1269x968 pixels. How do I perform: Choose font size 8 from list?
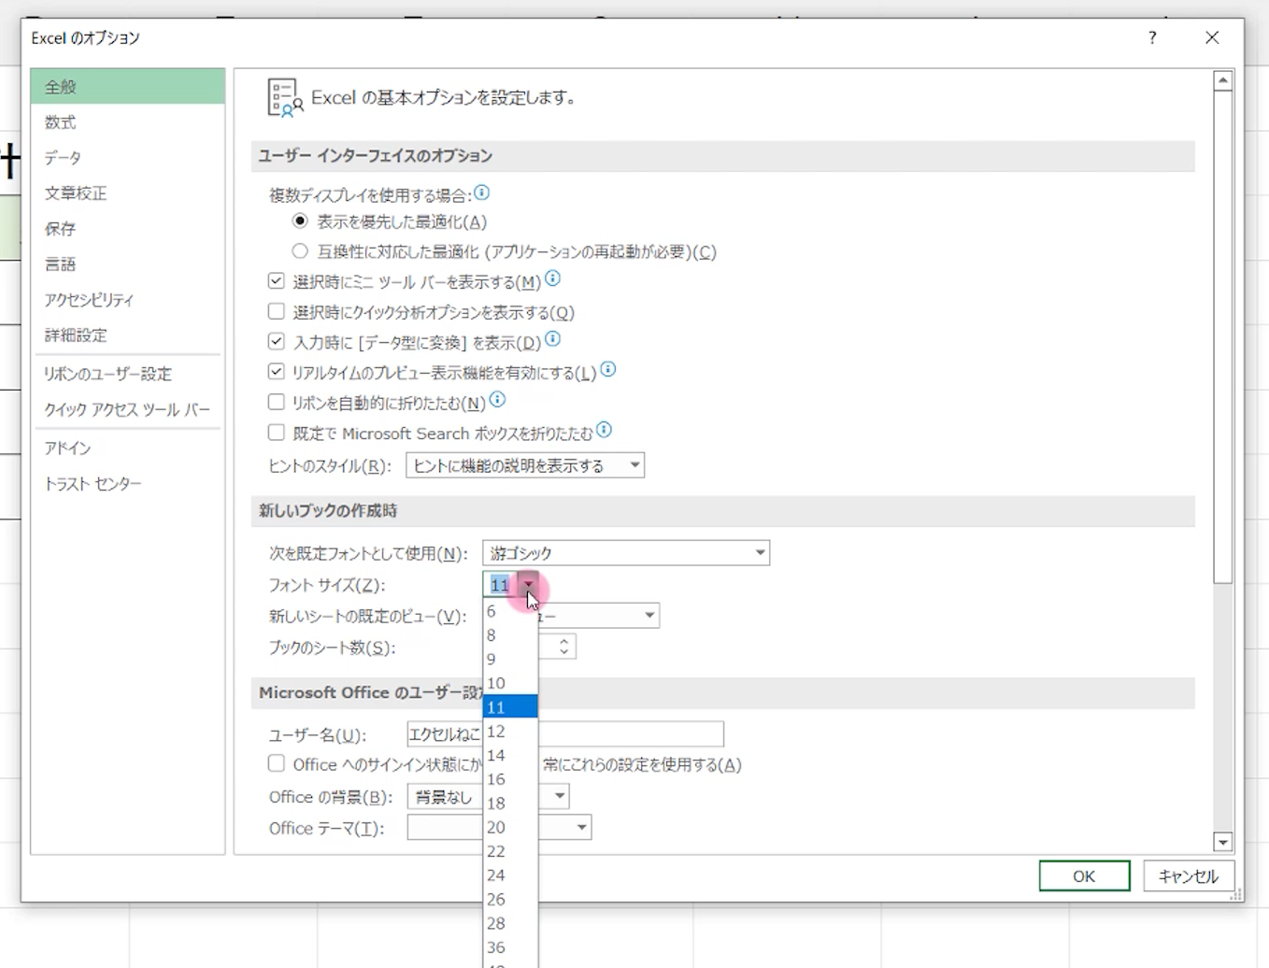[x=510, y=635]
